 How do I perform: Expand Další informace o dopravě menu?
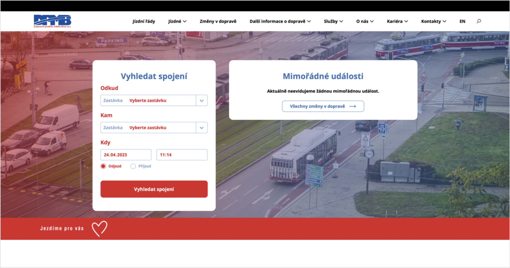280,21
